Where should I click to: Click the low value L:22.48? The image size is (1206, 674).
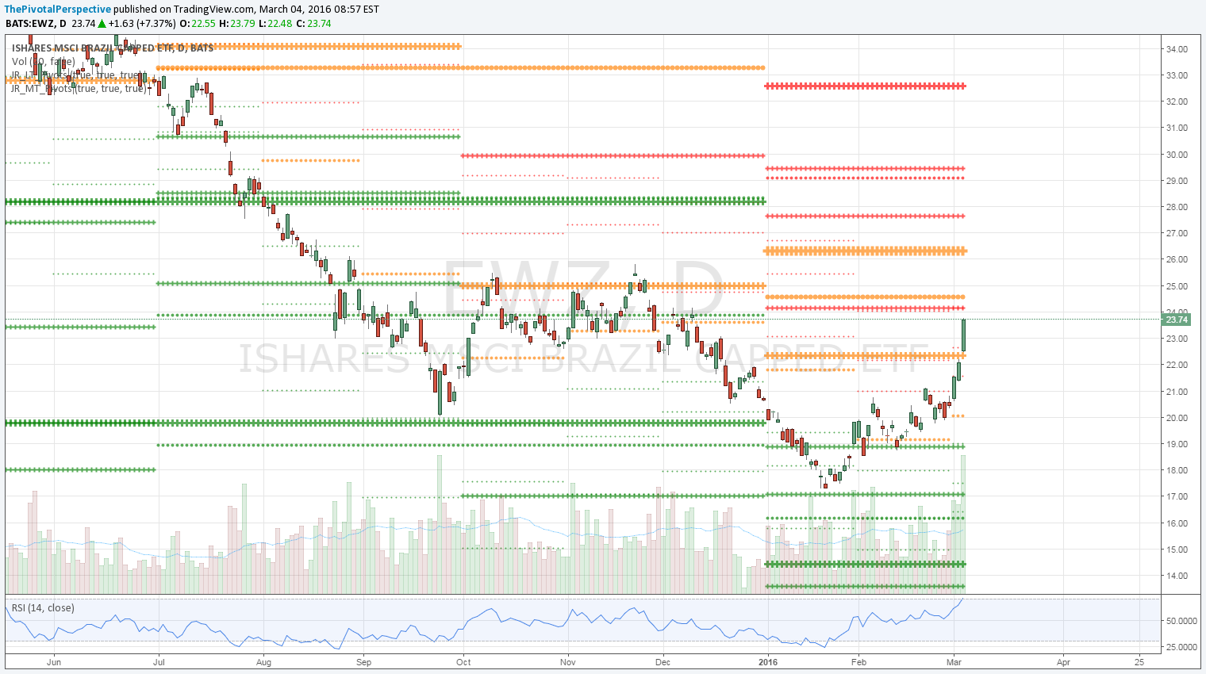click(276, 23)
